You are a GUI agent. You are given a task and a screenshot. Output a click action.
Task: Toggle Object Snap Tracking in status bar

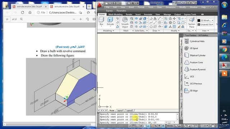(148, 126)
